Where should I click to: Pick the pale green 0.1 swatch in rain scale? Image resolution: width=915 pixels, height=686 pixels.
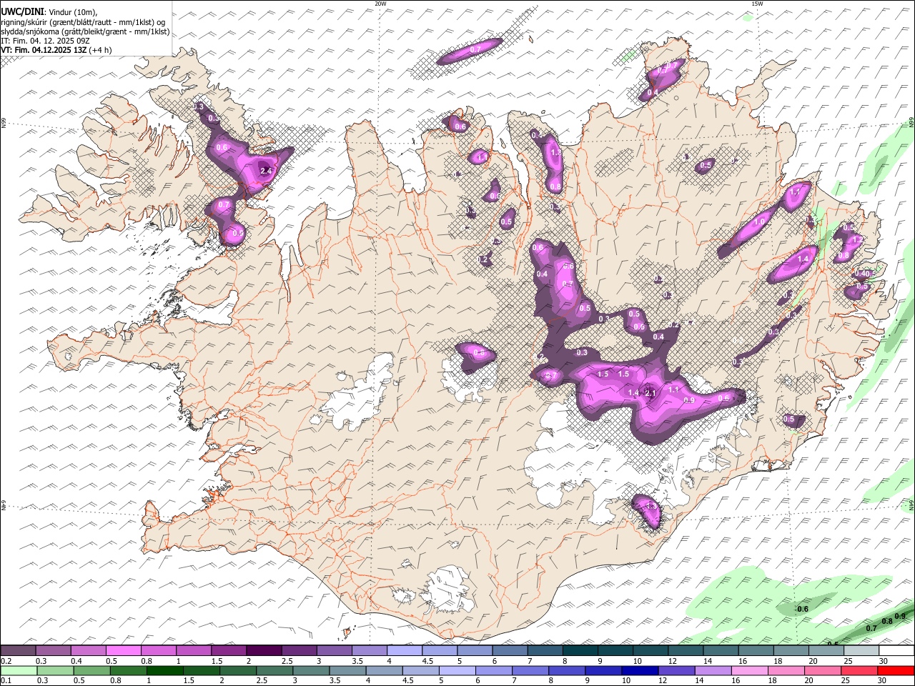(x=19, y=671)
